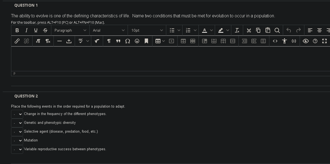Click the insert content upload icon
The image size is (330, 164).
[x=69, y=41]
